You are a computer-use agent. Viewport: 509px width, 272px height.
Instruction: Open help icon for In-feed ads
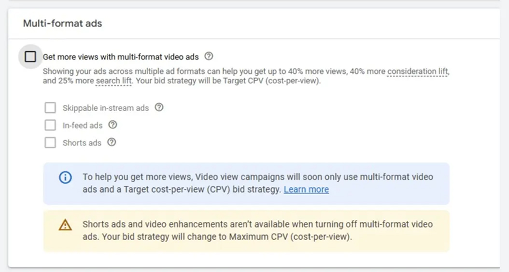pos(113,125)
